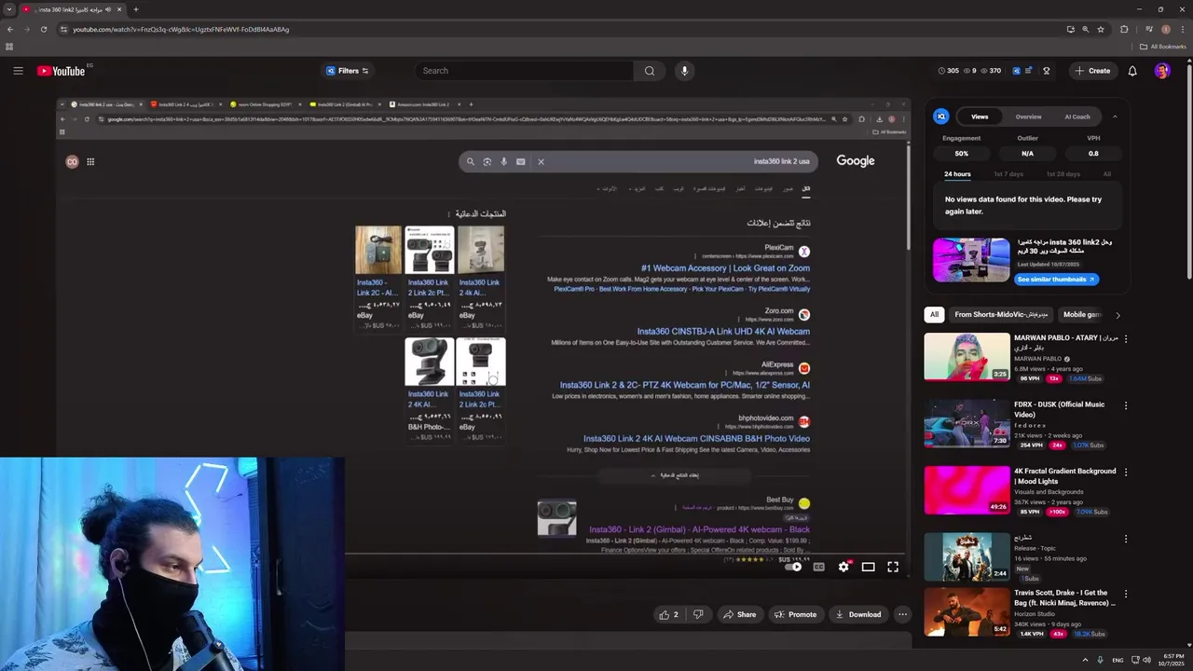Image resolution: width=1193 pixels, height=671 pixels.
Task: Open the player settings gear
Action: coord(843,567)
